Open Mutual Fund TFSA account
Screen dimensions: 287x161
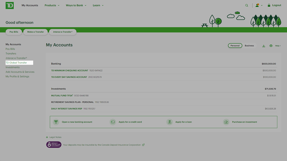coord(62,95)
